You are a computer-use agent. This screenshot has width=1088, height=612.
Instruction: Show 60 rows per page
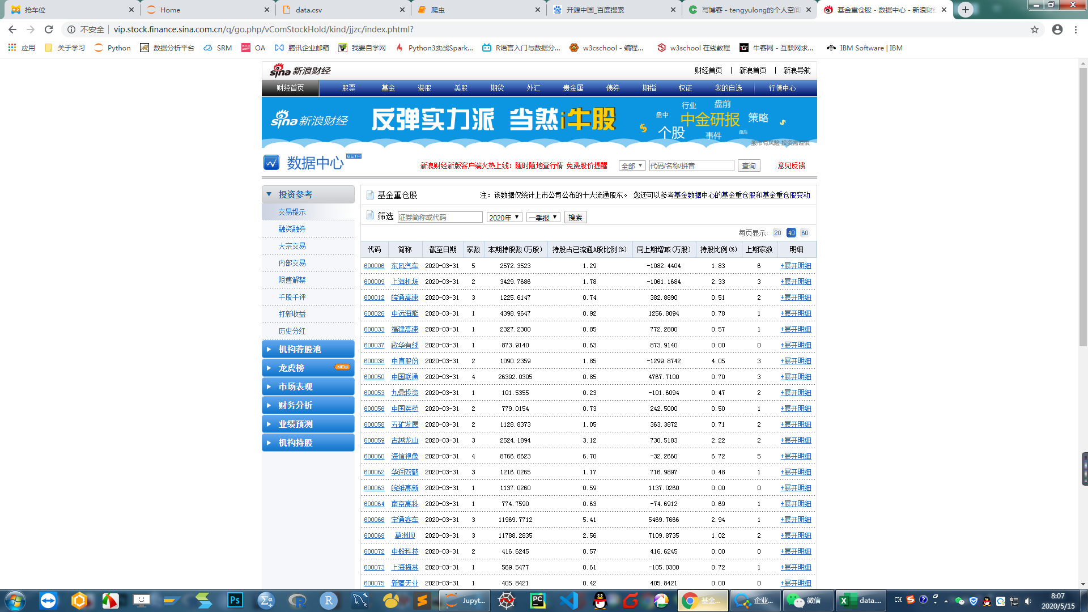click(805, 233)
